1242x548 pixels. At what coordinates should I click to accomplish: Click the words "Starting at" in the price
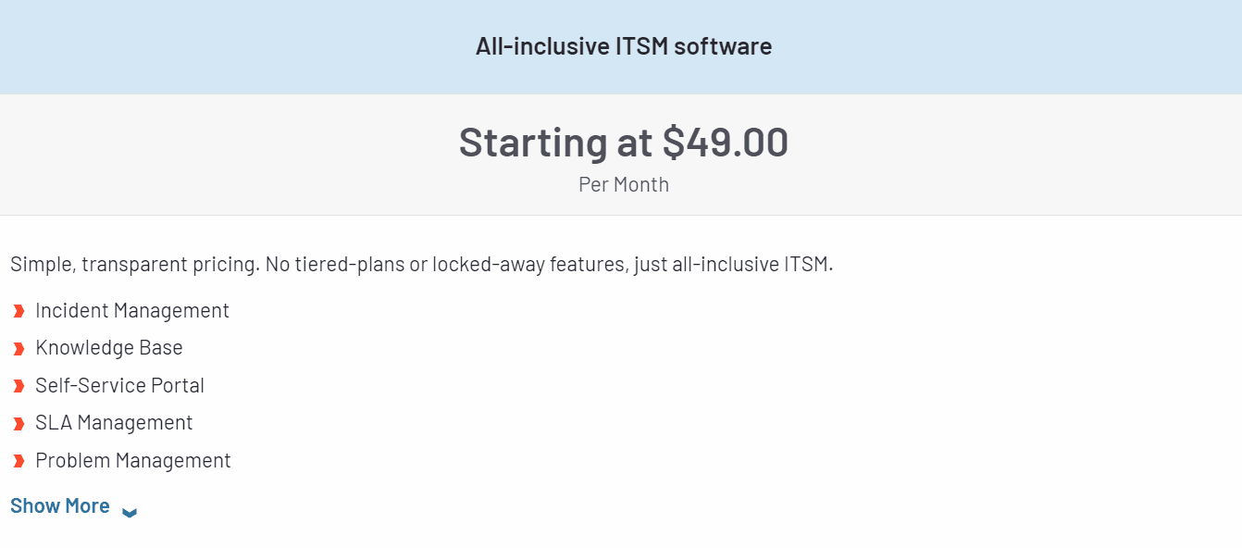pyautogui.click(x=556, y=143)
